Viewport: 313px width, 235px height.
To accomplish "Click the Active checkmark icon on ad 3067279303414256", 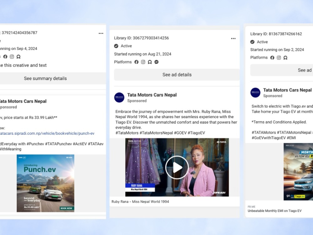I will point(116,46).
